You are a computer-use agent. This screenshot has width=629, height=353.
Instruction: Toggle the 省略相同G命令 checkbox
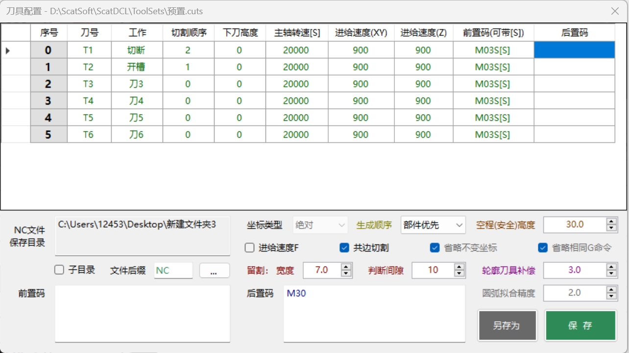pos(542,248)
